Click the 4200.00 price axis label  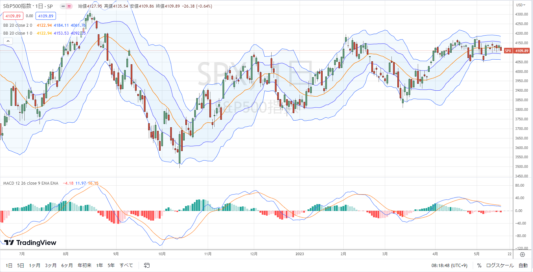click(x=521, y=33)
